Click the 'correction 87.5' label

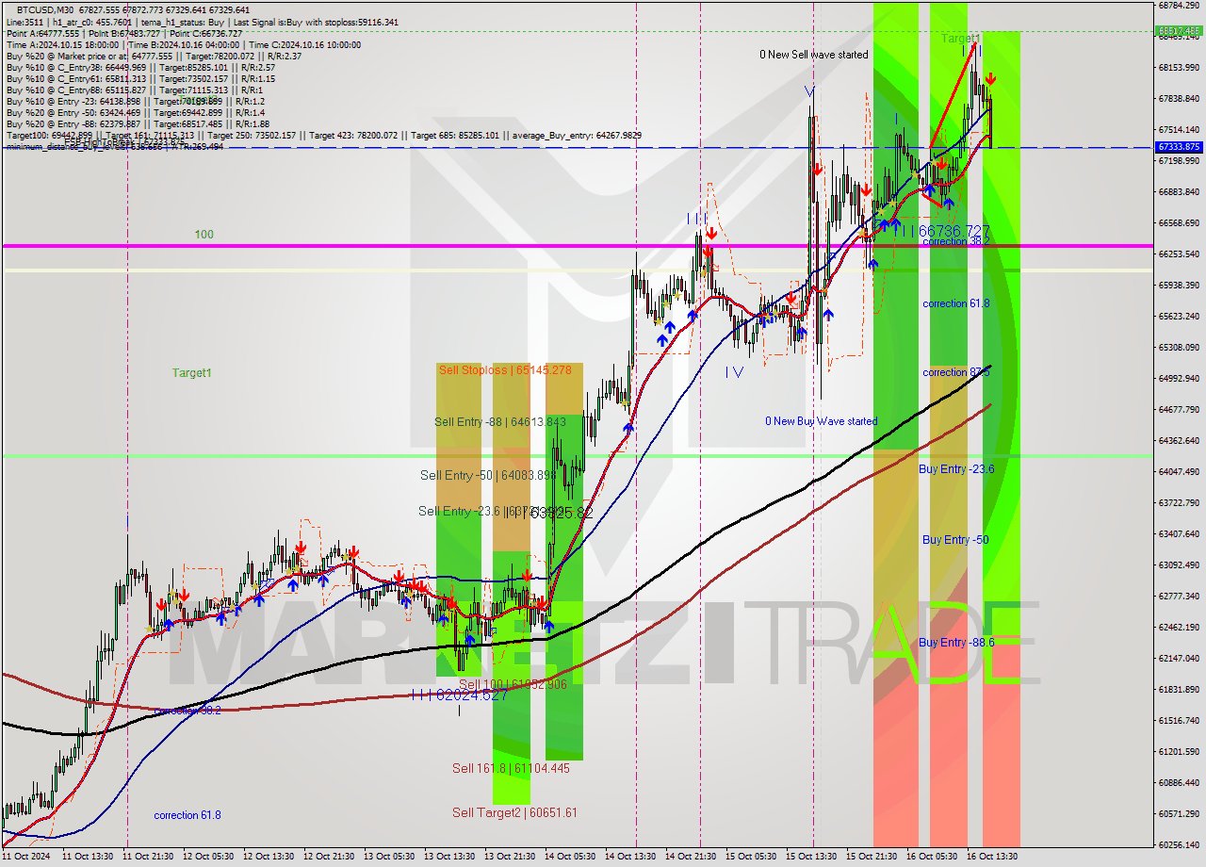click(x=955, y=372)
